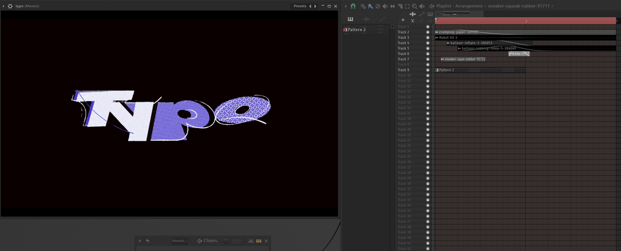The image size is (621, 251).
Task: Toggle mute switch for Track 9
Action: point(428,70)
